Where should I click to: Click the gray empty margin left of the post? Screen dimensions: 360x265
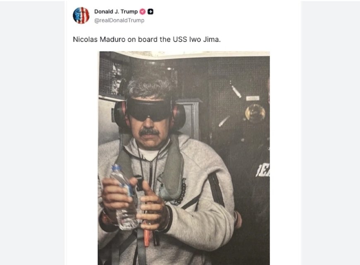point(32,132)
